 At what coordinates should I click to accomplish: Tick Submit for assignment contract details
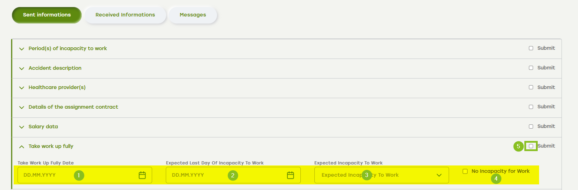pyautogui.click(x=531, y=107)
